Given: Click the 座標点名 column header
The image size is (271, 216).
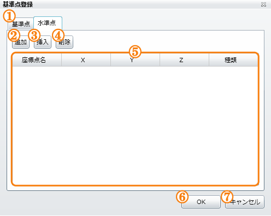Looking at the screenshot, I should [x=37, y=60].
